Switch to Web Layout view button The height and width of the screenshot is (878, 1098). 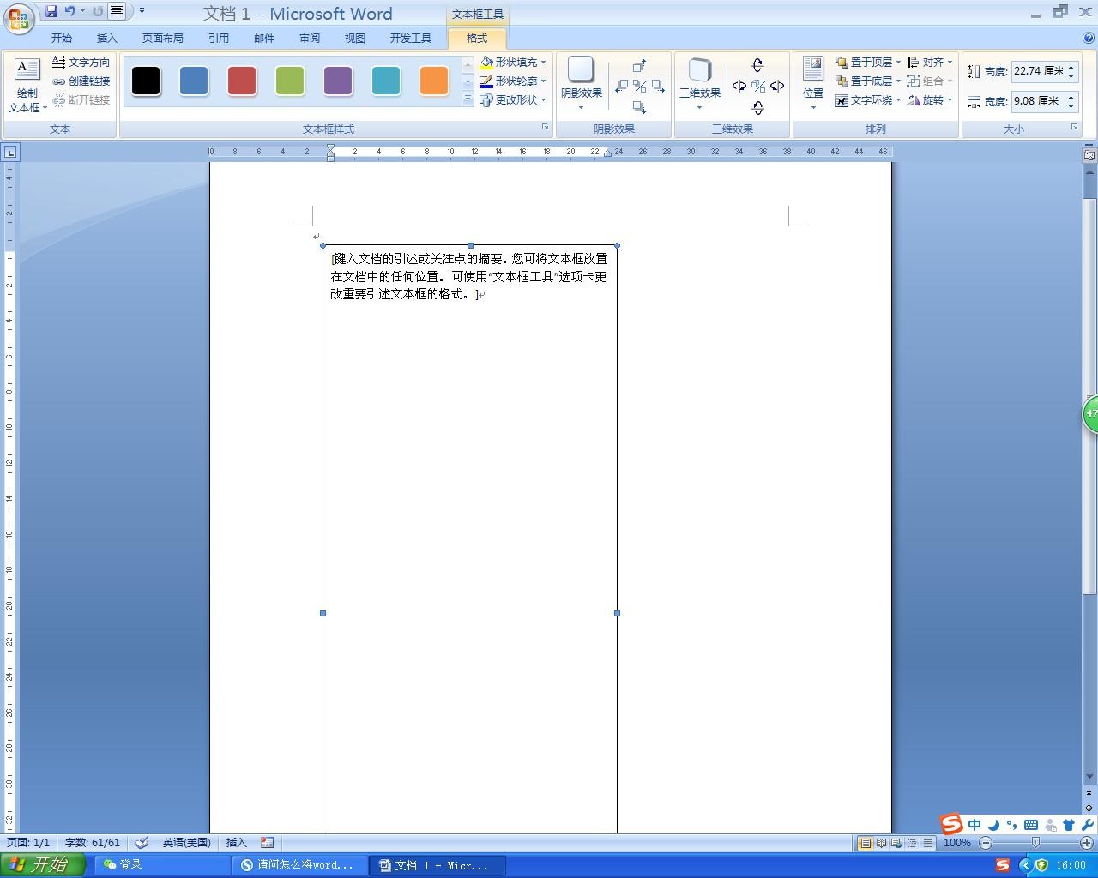pyautogui.click(x=896, y=843)
